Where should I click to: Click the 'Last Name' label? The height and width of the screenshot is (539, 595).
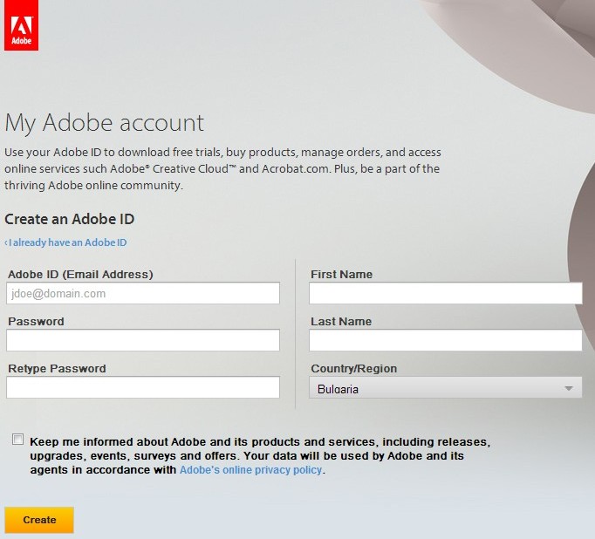[x=341, y=322]
